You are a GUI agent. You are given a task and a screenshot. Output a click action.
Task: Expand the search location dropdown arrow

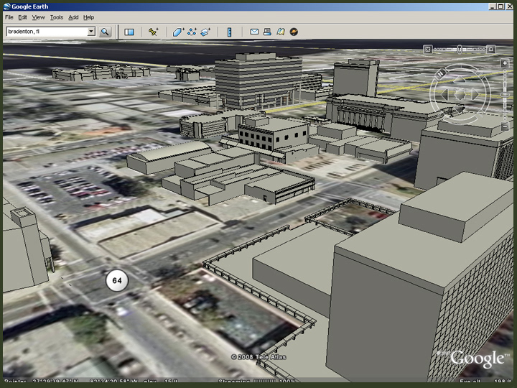91,32
